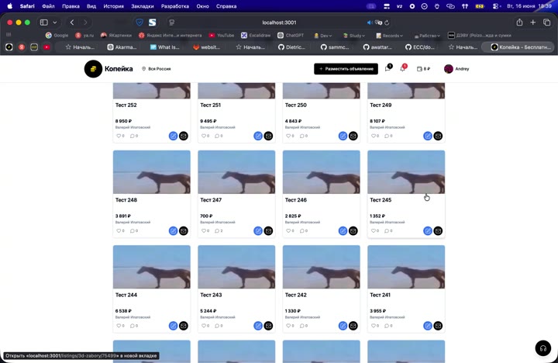
Task: Message seller of Тест 241
Action: [438, 326]
